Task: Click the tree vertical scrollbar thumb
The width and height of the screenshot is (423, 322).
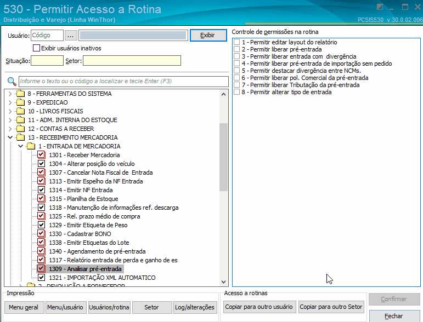Action: coord(223,157)
